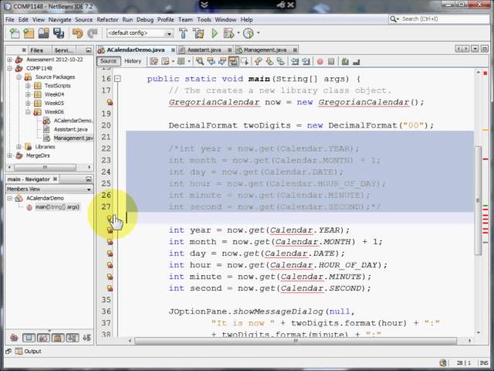
Task: Clean and build project with hammer-broom icon
Action: coord(198,32)
